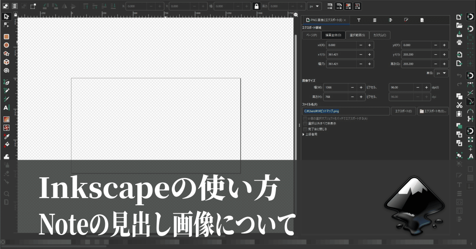Viewport: 476px width, 249px height.
Task: Select the 3D Box tool
Action: (6, 62)
